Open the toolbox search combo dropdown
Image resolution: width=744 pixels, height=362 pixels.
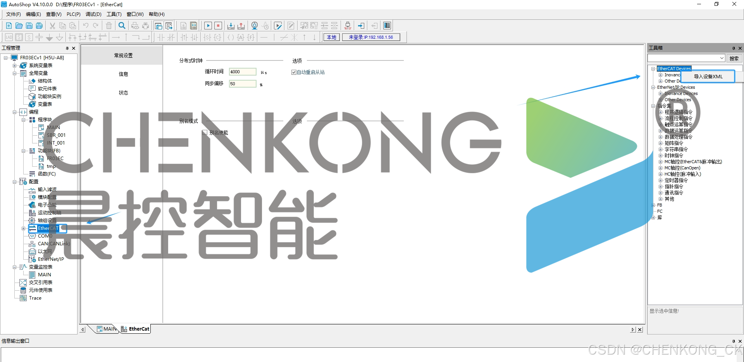[x=722, y=58]
